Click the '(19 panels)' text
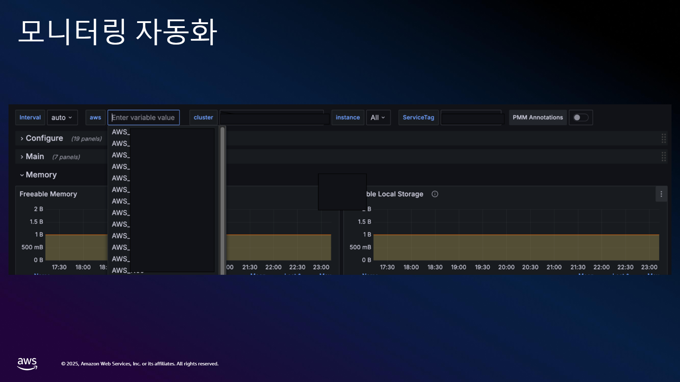Viewport: 680px width, 382px height. click(x=86, y=139)
